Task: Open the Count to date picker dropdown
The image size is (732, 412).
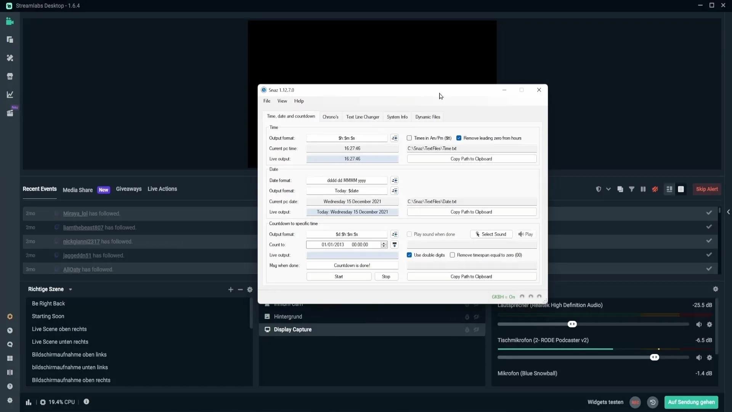Action: 395,245
